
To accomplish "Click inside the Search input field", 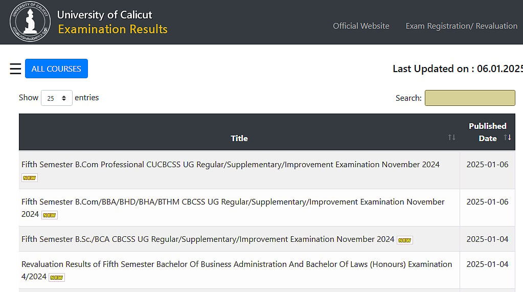I will point(469,98).
